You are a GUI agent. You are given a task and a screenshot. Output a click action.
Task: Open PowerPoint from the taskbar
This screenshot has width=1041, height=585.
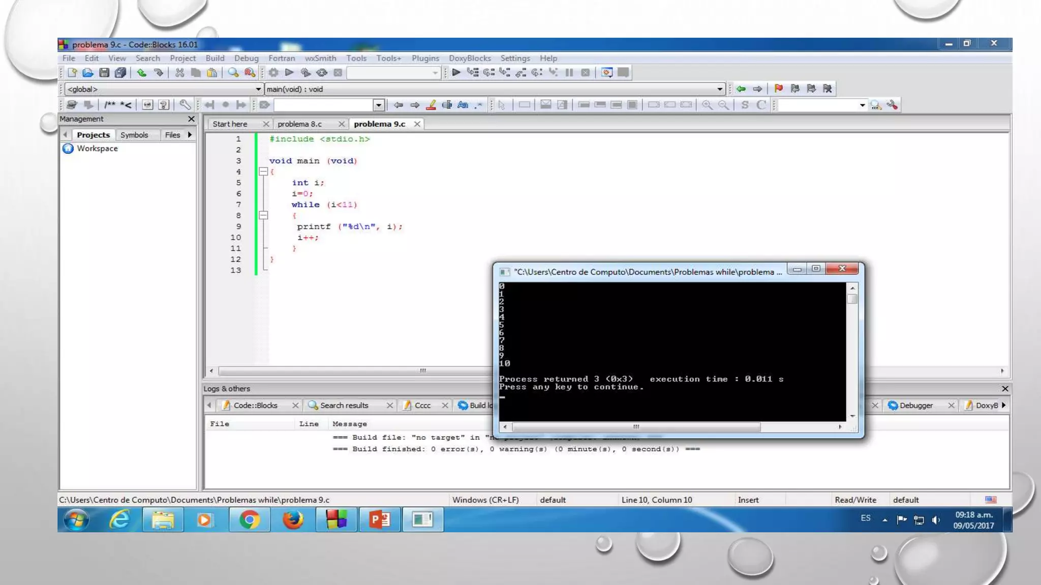click(379, 519)
